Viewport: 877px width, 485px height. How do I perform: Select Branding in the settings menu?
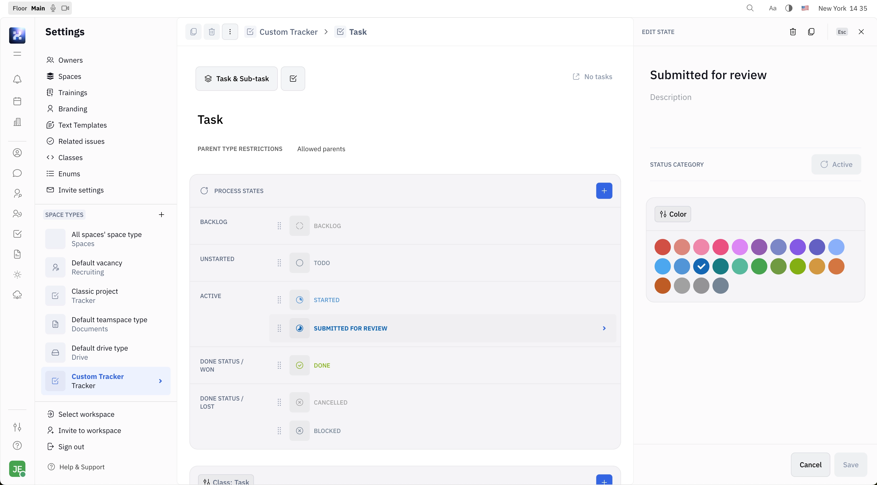point(73,109)
